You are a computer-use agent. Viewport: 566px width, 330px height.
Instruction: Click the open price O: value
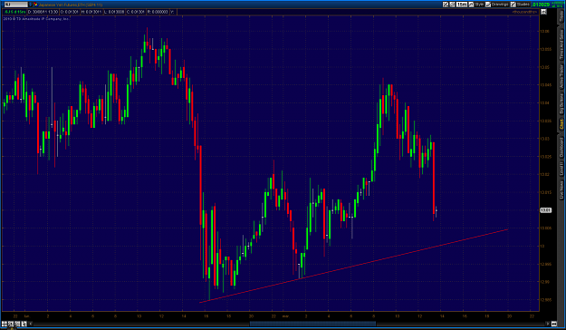click(70, 12)
